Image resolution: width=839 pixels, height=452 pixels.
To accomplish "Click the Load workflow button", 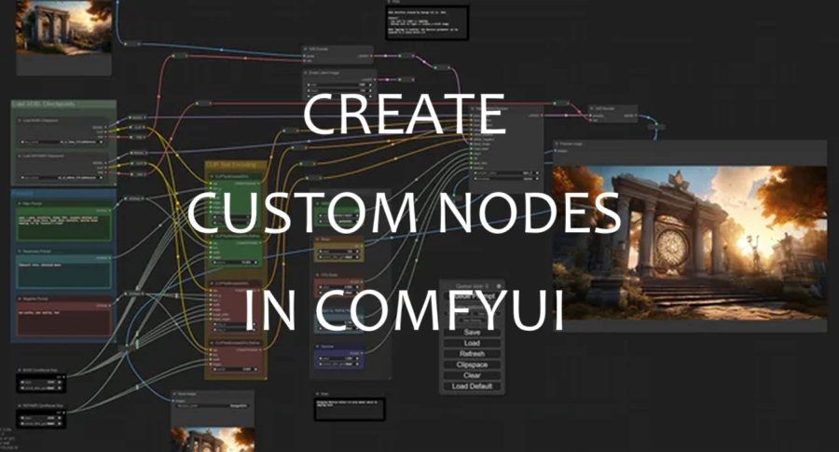I will point(472,343).
